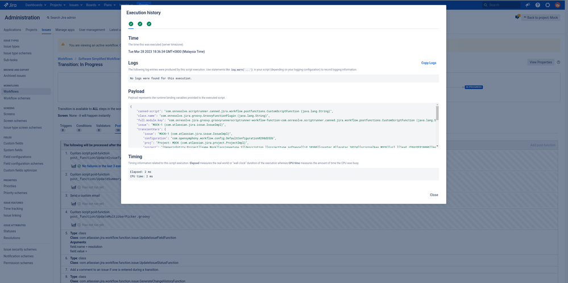This screenshot has height=283, width=568.
Task: Open performance chart icon for UpdateMultiUserPicker post-function
Action: 73,225
